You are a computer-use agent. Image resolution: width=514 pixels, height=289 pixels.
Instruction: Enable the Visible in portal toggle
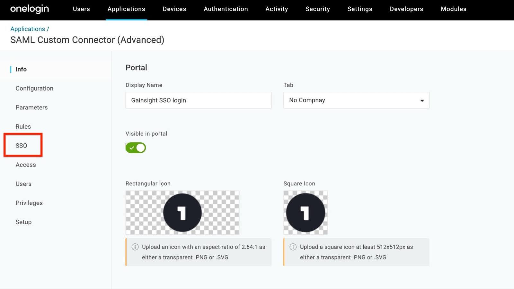pos(135,148)
